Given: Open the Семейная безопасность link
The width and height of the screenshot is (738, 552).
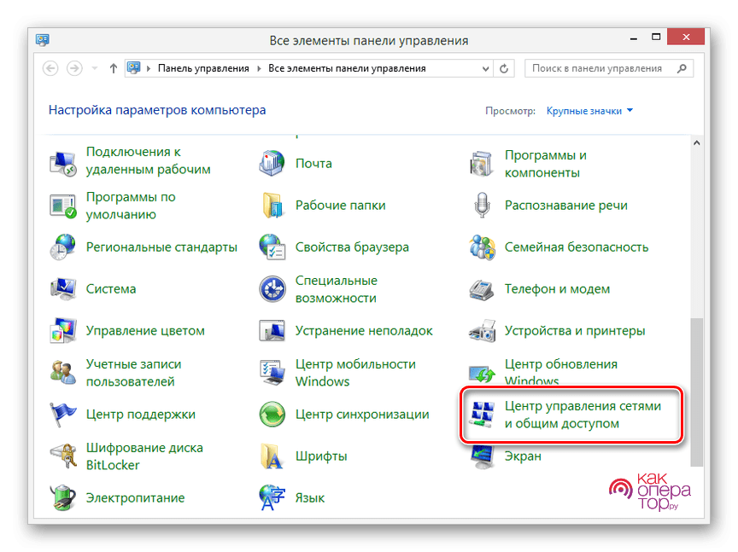Looking at the screenshot, I should pyautogui.click(x=577, y=247).
